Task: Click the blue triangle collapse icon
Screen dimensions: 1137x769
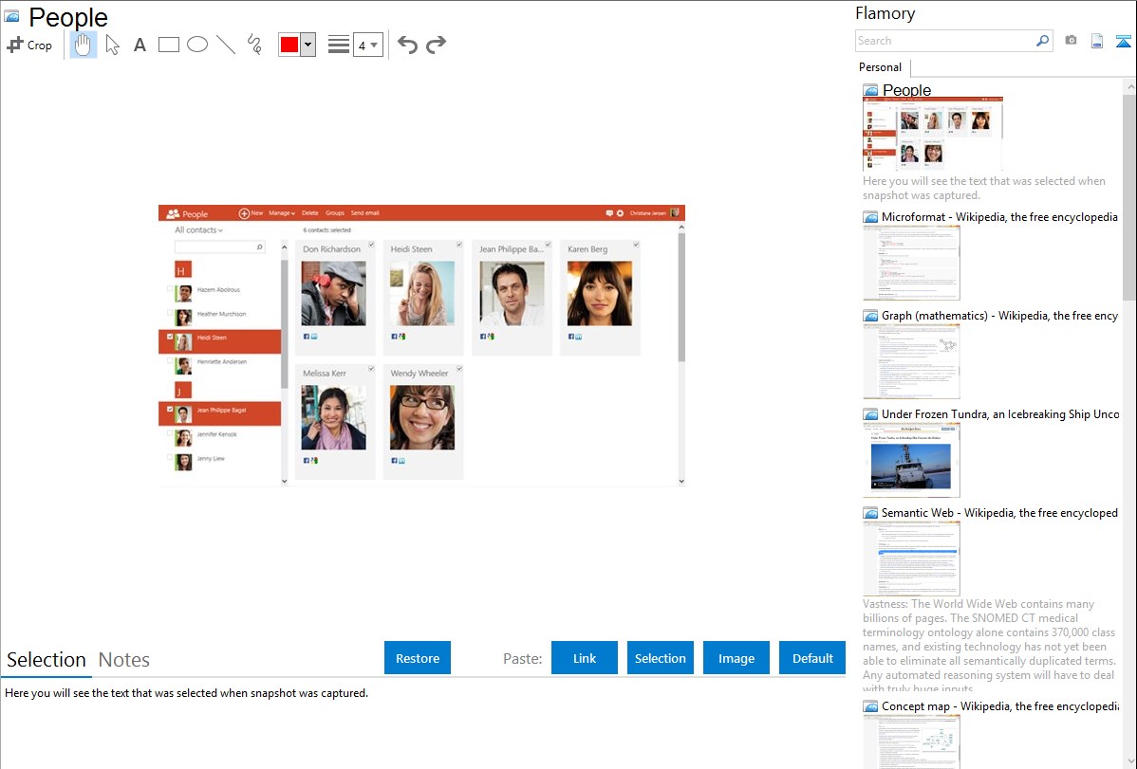Action: [1123, 42]
